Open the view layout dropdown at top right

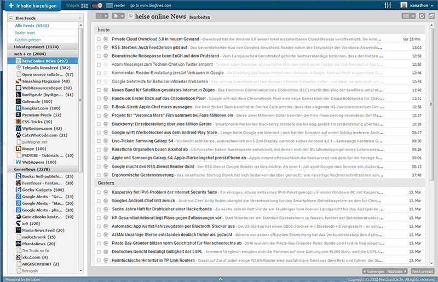408,16
